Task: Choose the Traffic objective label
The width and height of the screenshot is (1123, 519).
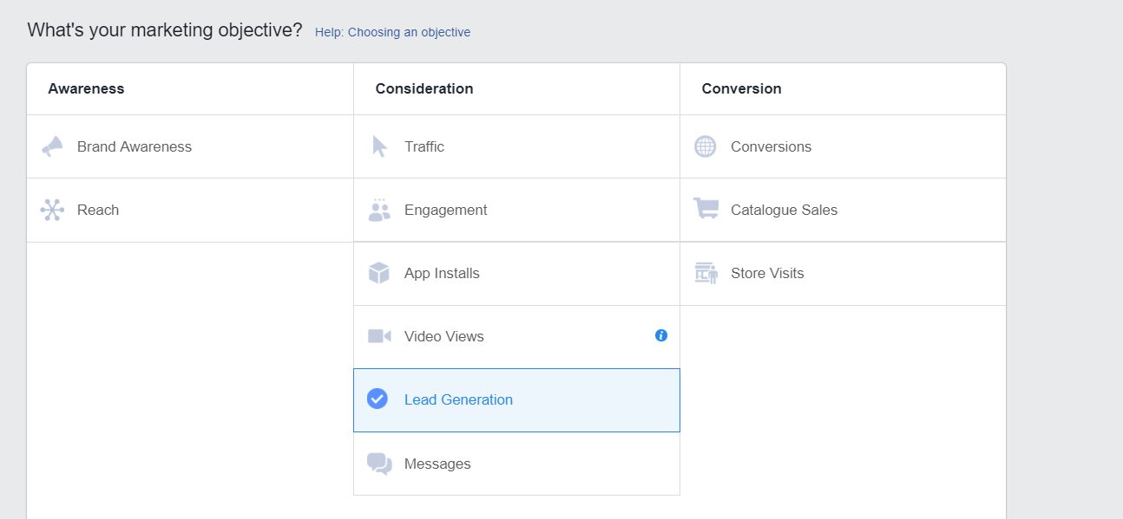Action: (x=424, y=146)
